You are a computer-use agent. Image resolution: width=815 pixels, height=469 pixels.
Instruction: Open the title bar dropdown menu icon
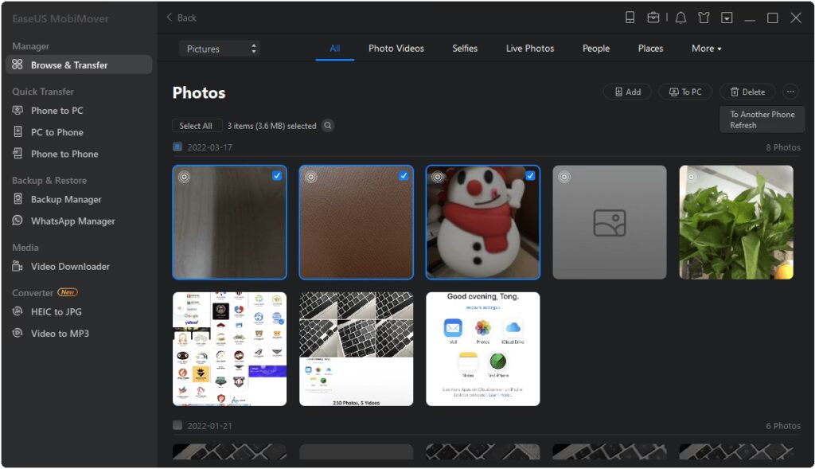click(727, 18)
